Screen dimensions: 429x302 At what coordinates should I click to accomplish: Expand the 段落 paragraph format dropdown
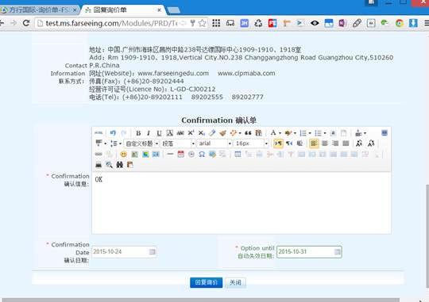pos(178,143)
